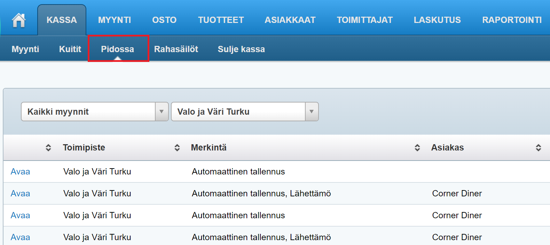Open the Rahasäilöt subtab
550x245 pixels.
pos(176,49)
